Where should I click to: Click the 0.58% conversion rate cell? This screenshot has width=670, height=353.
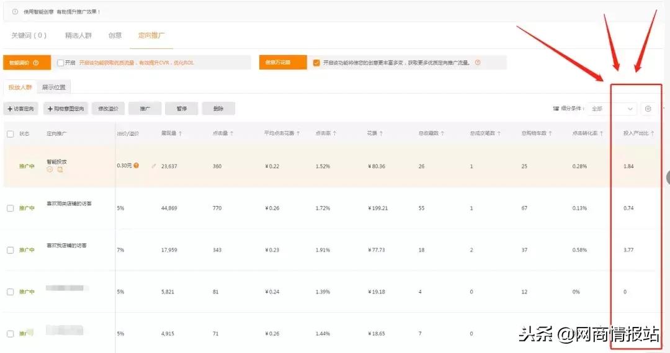[x=579, y=250]
